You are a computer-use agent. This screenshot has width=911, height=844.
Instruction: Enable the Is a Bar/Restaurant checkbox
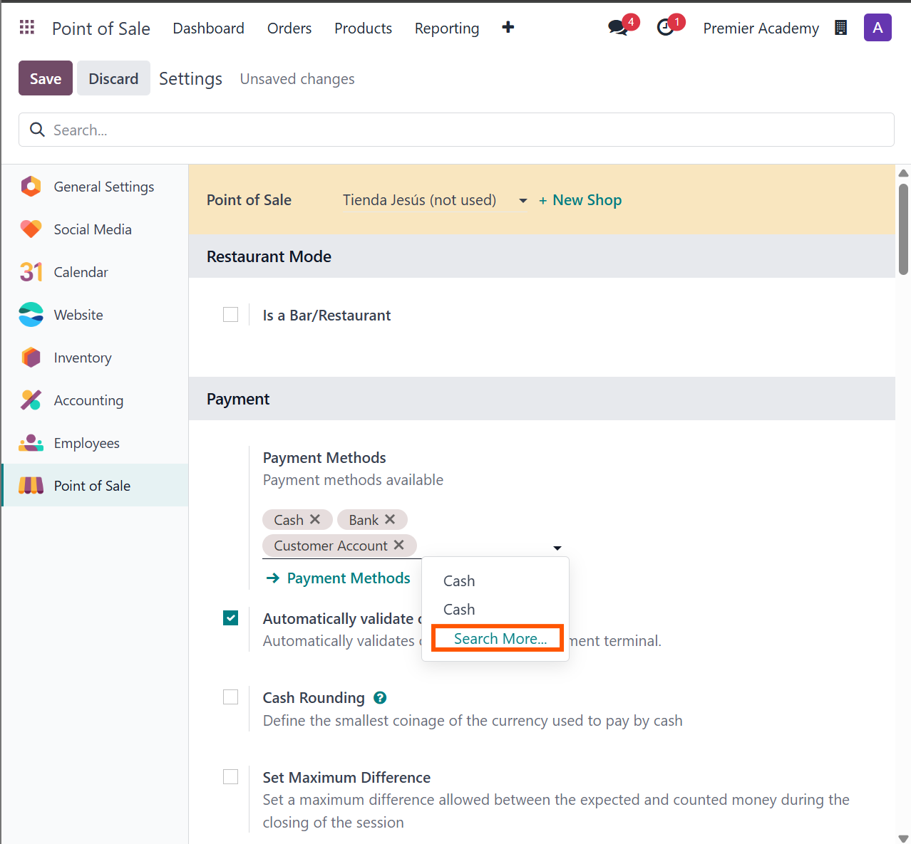point(231,315)
